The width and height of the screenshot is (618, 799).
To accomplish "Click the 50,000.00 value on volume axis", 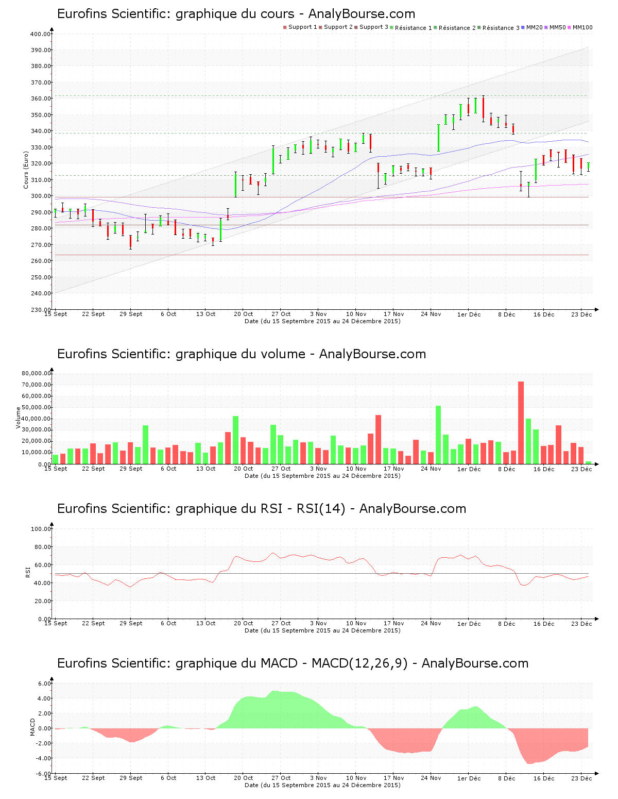I will click(37, 407).
